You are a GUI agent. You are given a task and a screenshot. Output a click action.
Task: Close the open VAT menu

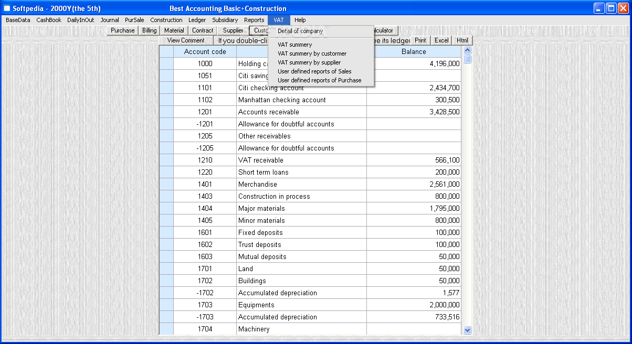(x=279, y=20)
